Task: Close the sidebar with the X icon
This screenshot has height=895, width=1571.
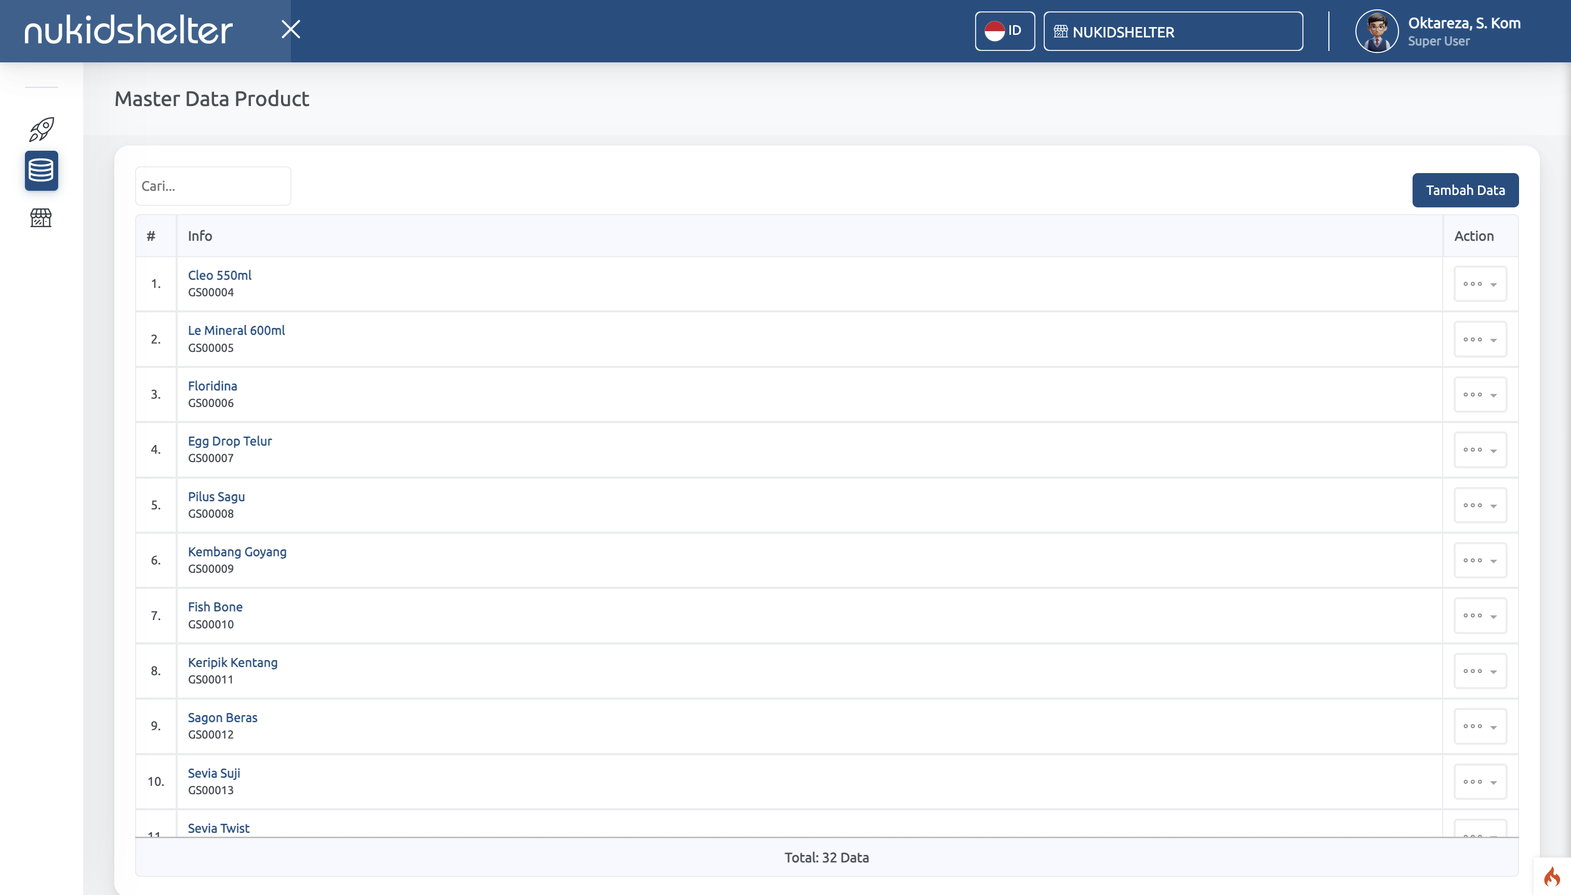Action: point(290,30)
